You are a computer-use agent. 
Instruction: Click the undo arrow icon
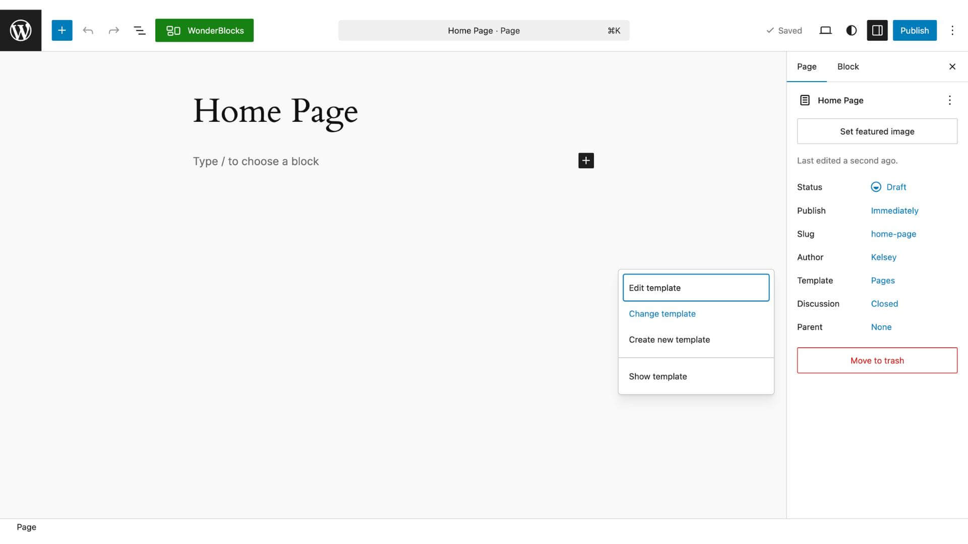(88, 30)
